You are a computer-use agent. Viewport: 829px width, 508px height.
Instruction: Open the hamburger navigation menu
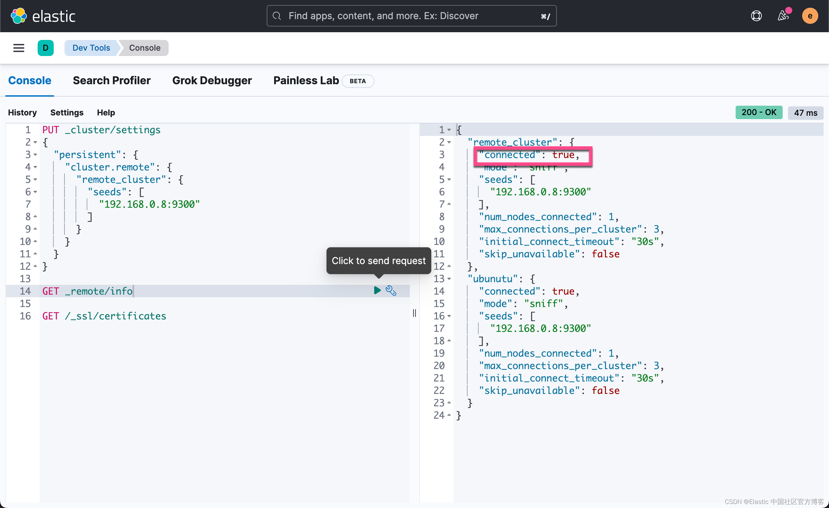tap(19, 48)
